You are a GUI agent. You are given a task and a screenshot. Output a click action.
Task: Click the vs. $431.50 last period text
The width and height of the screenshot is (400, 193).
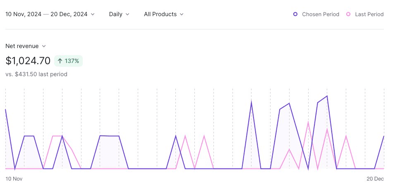(x=36, y=74)
